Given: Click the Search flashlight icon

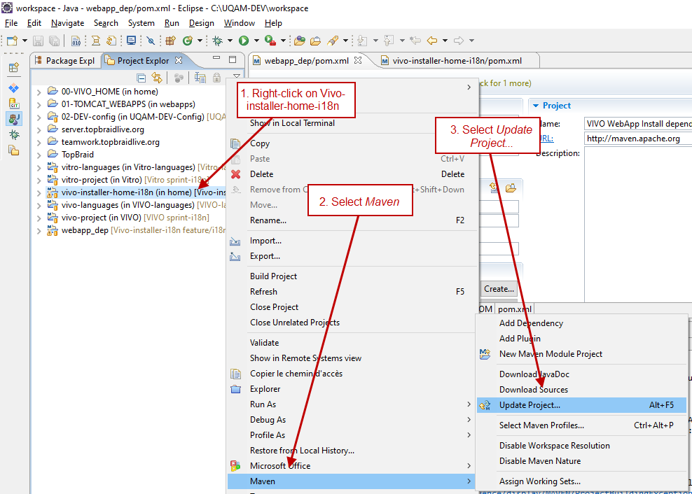Looking at the screenshot, I should (333, 41).
